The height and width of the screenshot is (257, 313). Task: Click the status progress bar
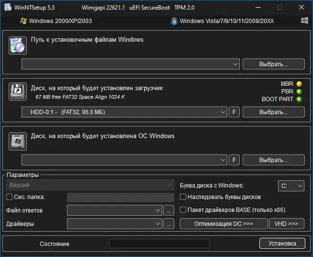159,244
